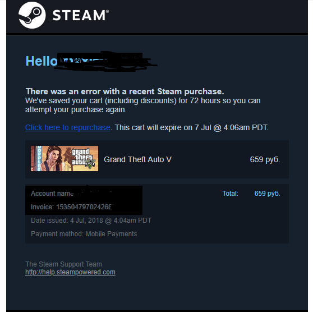313x312 pixels.
Task: Click the Hello greeting heading
Action: point(42,61)
